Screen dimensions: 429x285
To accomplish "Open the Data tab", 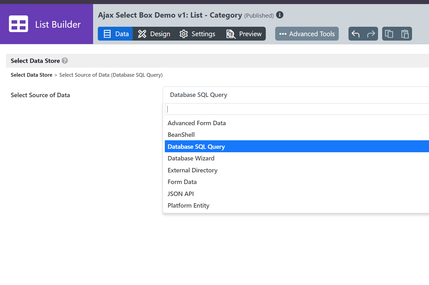I will click(x=116, y=34).
